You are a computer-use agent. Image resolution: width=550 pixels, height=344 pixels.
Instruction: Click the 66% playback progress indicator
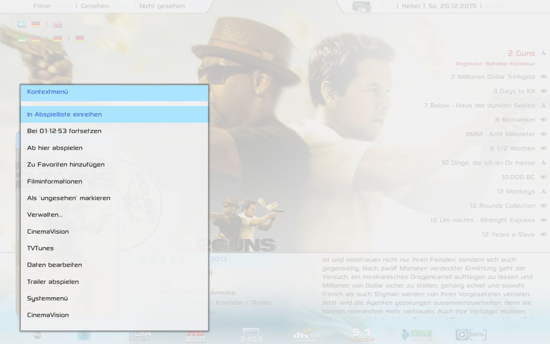471,335
